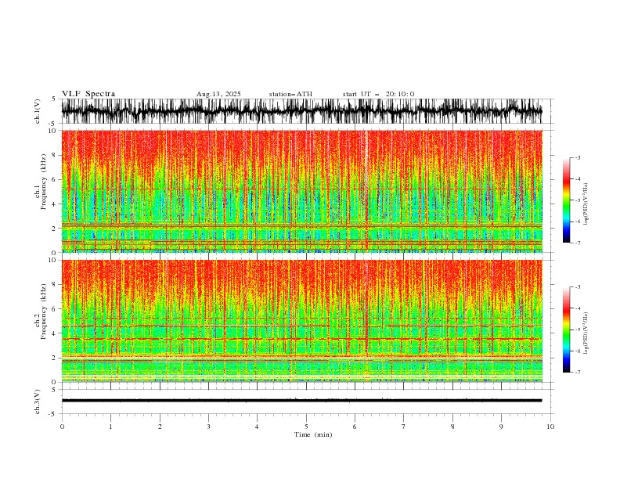
Task: Click the ch.1 frequency tick "6" kHz
Action: coord(54,180)
